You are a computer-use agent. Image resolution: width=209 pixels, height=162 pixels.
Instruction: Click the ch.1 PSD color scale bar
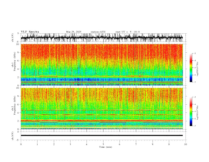(x=191, y=68)
